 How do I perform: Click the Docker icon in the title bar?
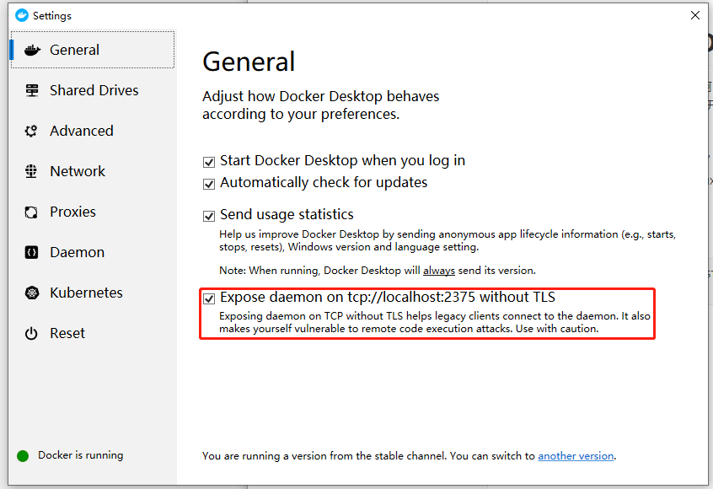(x=22, y=15)
